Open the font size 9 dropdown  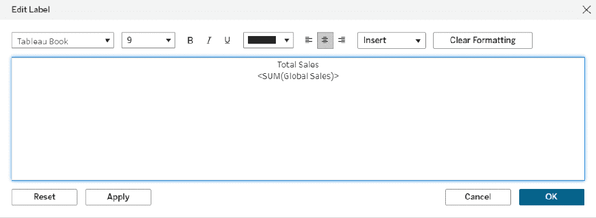(148, 40)
